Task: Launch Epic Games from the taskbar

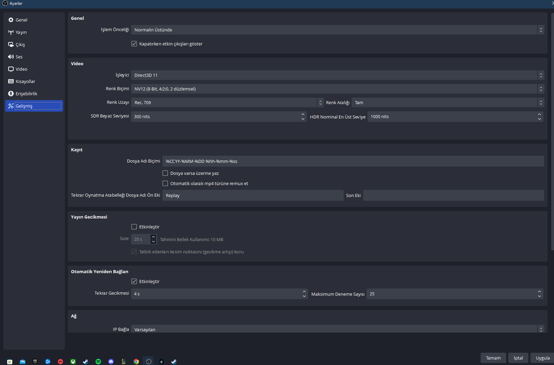Action: [35, 362]
